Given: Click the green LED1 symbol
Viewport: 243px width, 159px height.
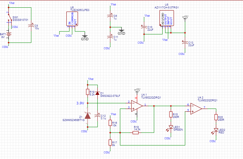Looking at the screenshot, I should coord(171,127).
